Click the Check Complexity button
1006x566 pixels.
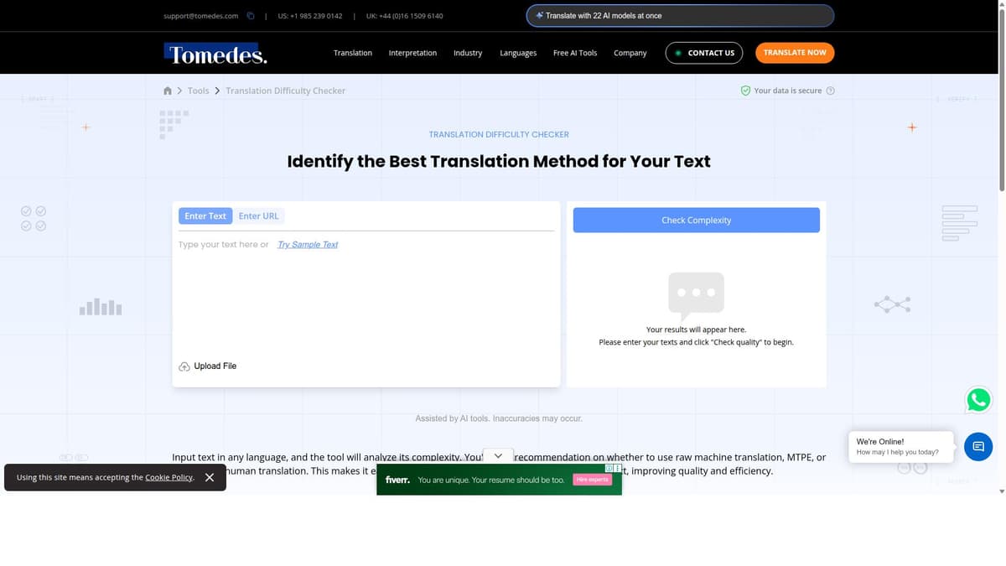click(x=697, y=220)
